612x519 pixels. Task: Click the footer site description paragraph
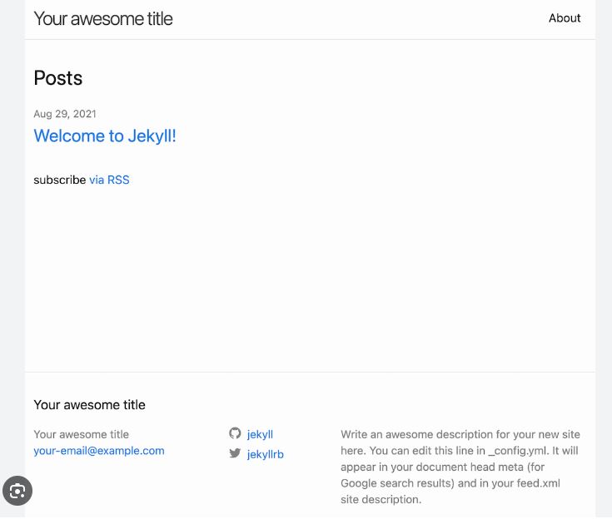(460, 467)
